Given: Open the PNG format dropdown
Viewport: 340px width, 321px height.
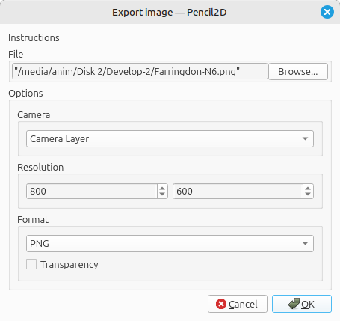Looking at the screenshot, I should coord(170,243).
